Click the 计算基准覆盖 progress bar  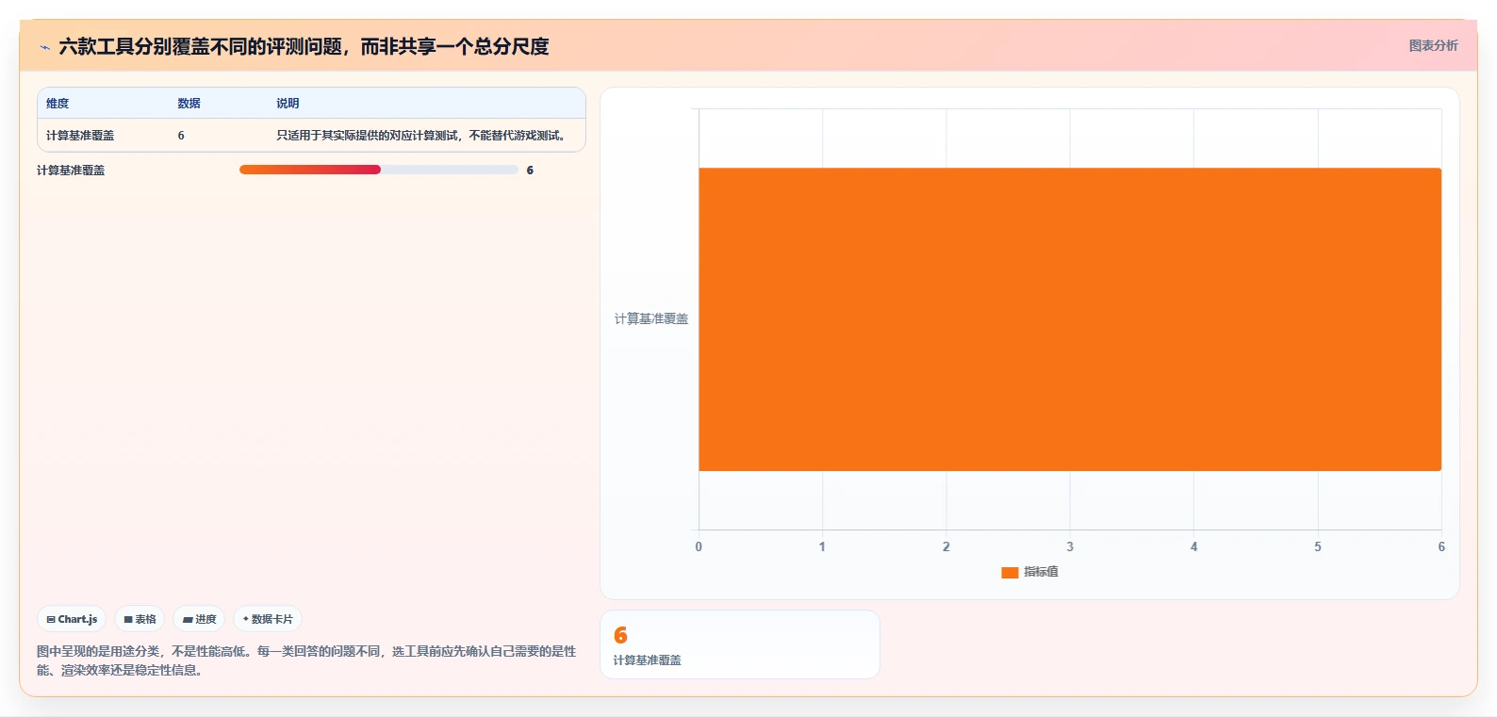click(379, 170)
